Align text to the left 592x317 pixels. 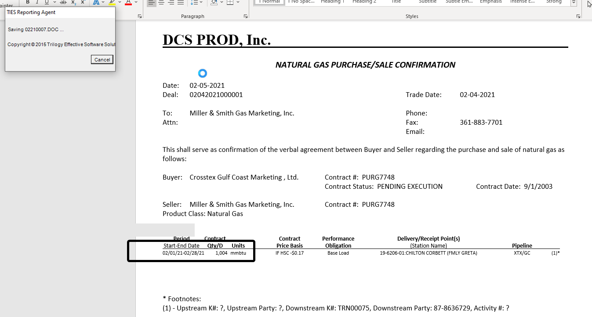(151, 2)
